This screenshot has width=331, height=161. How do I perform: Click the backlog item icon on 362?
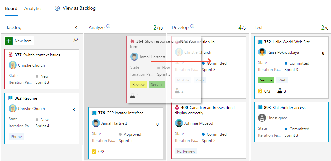point(11,98)
